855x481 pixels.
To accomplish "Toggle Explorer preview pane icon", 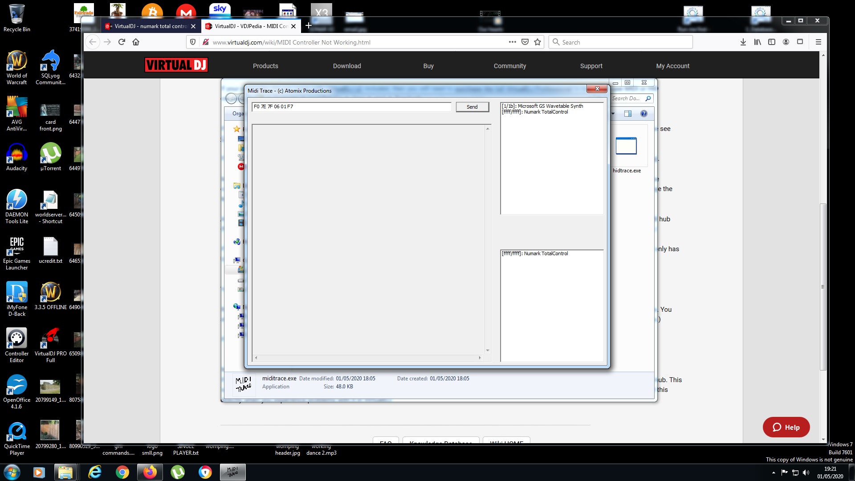I will point(628,114).
